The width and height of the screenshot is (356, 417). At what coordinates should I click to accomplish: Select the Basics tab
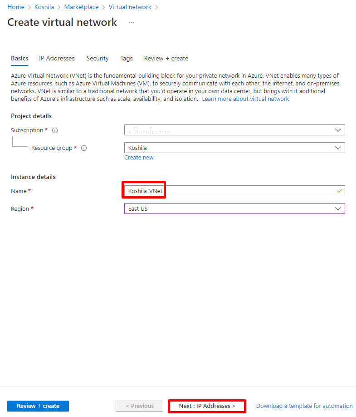coord(20,59)
